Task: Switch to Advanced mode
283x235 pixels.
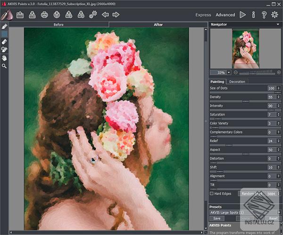Action: (x=225, y=15)
